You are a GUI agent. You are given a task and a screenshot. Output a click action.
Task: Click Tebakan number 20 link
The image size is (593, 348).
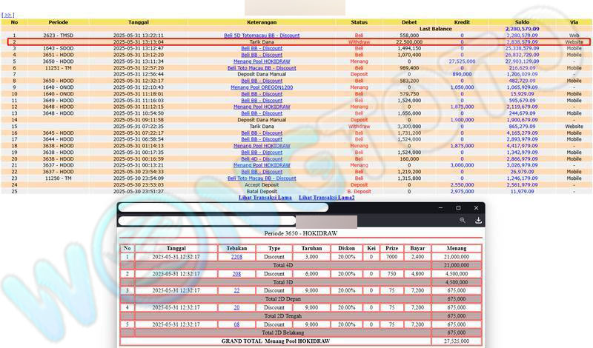(236, 307)
